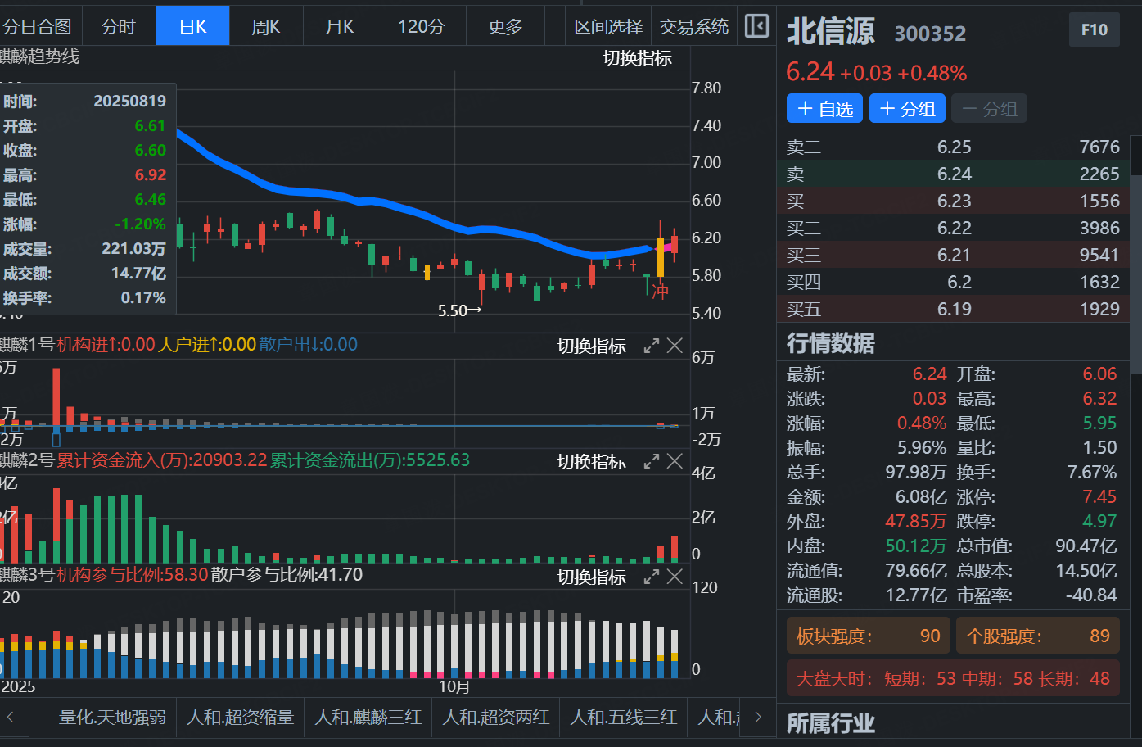Select the 人和.麒麟三红 indicator template
This screenshot has width=1142, height=747.
(368, 718)
